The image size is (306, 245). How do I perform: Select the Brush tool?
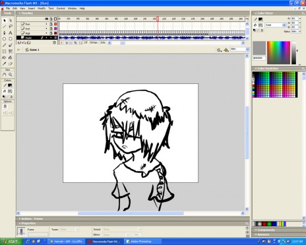(x=11, y=45)
